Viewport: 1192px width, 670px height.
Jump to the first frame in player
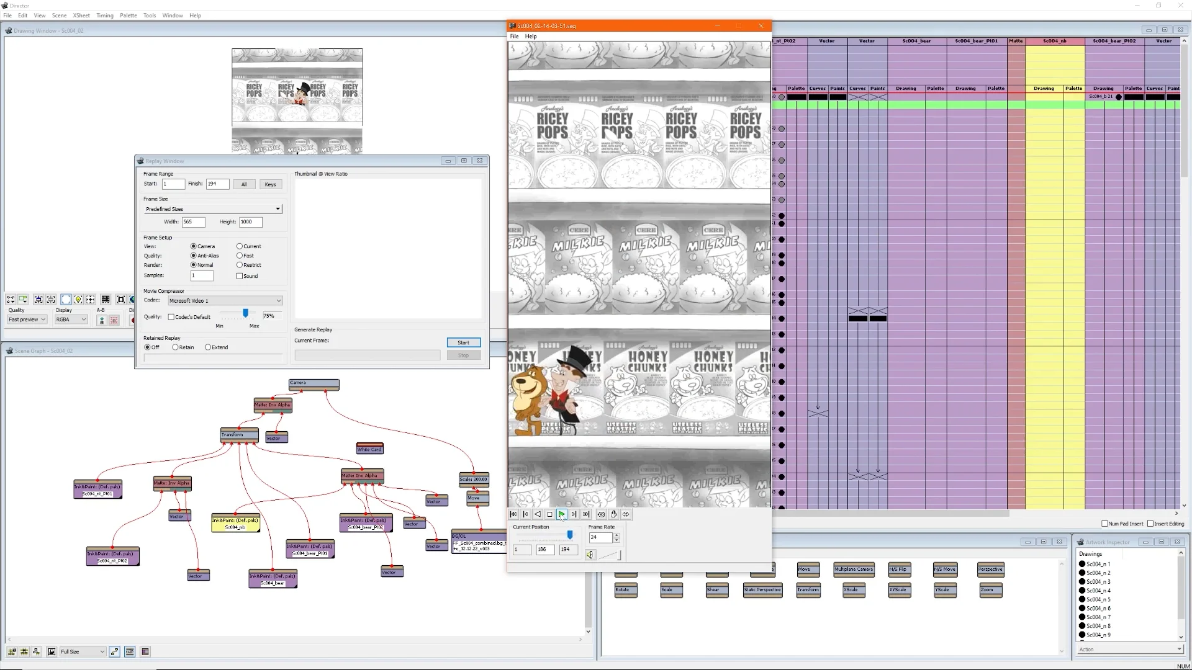pyautogui.click(x=513, y=514)
